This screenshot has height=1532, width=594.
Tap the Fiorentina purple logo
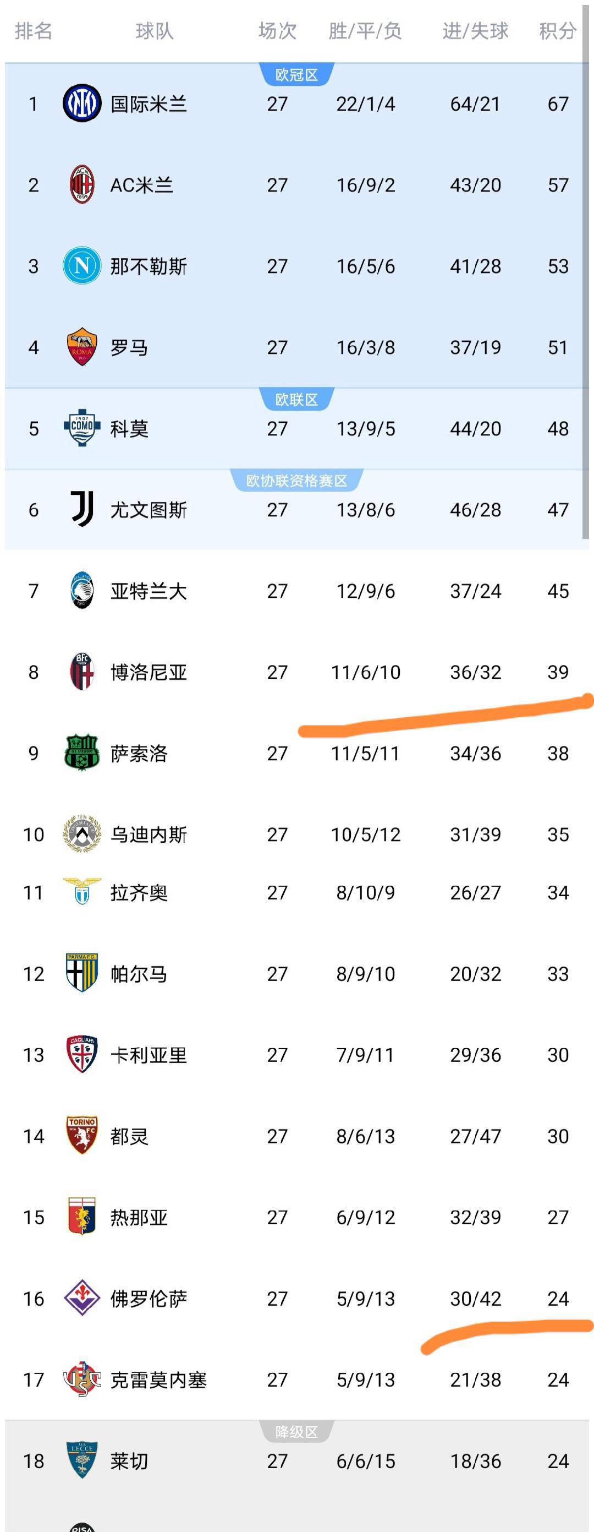[x=81, y=1297]
